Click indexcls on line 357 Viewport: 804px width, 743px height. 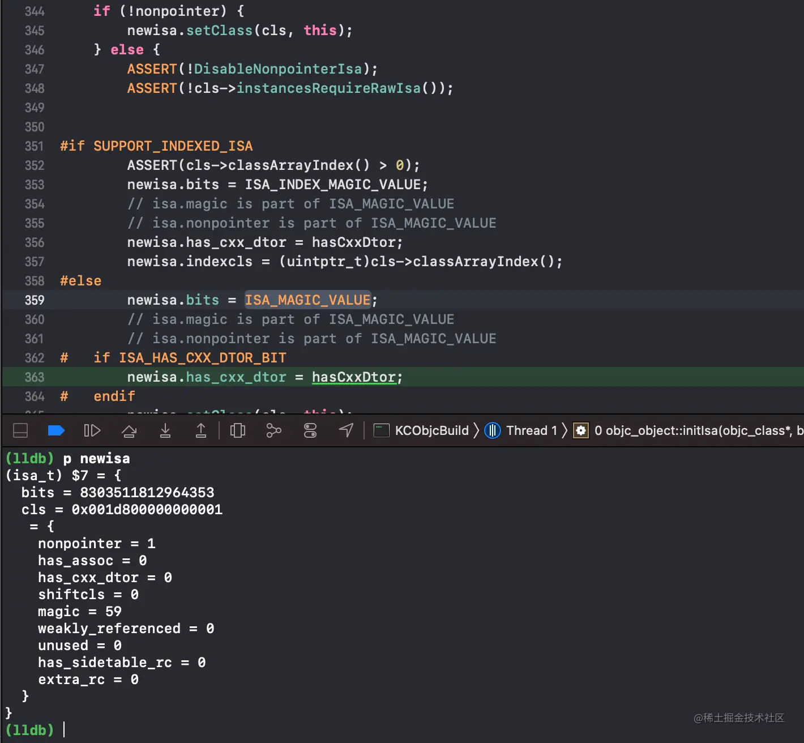(219, 262)
